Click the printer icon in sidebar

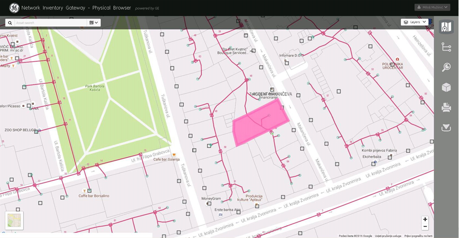[x=446, y=108]
